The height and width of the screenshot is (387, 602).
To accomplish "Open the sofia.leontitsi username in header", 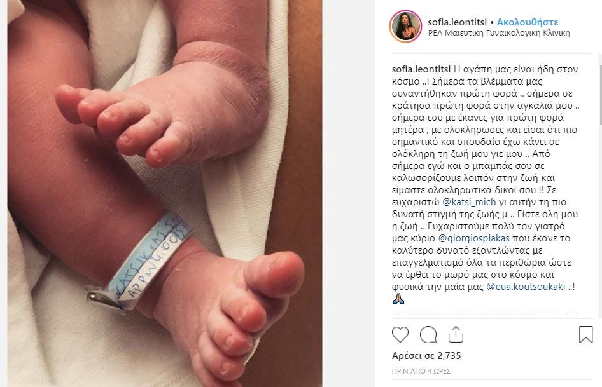I will pos(458,22).
